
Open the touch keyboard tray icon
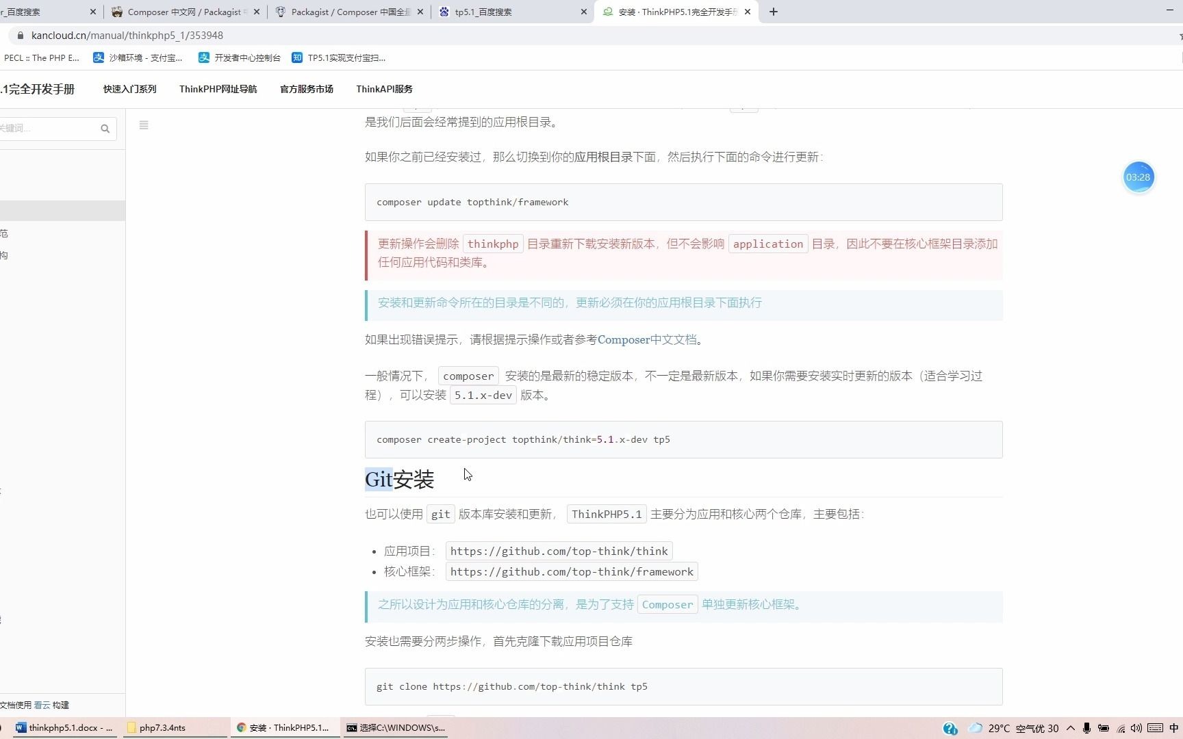tap(1156, 728)
